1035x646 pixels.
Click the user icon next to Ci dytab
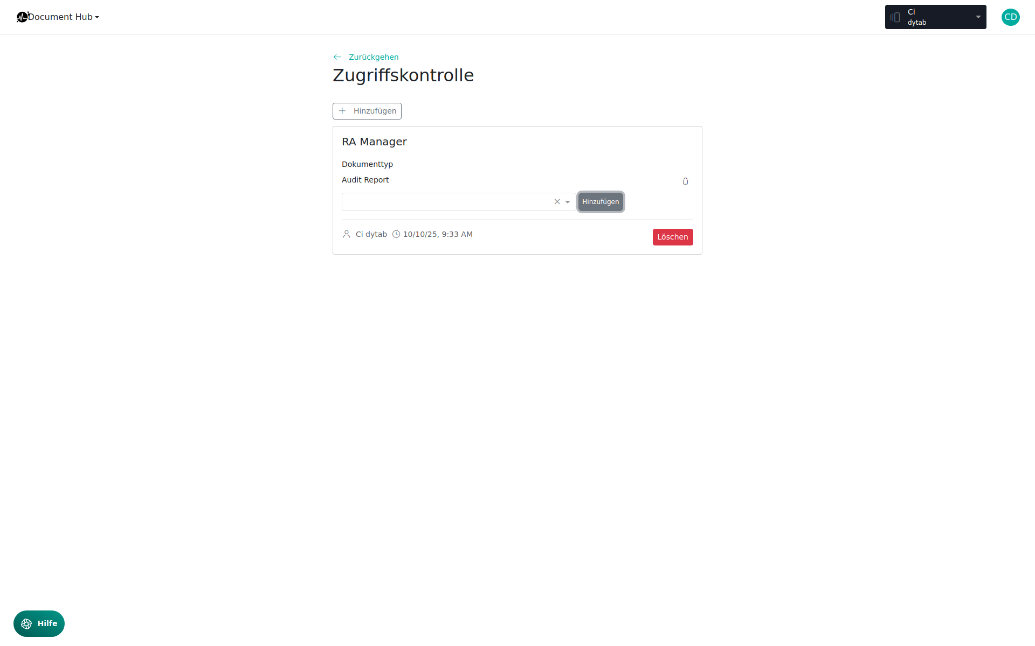tap(347, 234)
